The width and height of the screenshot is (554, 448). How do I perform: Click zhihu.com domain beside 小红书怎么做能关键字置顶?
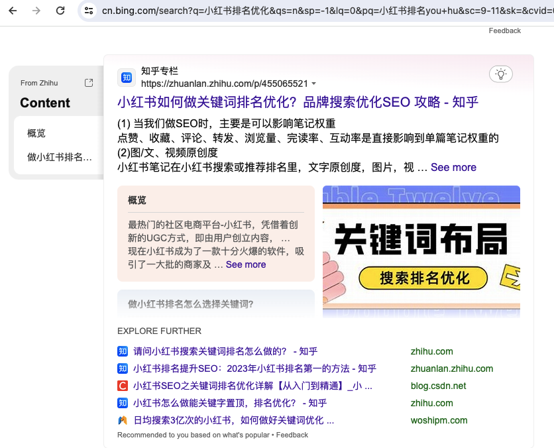point(432,403)
